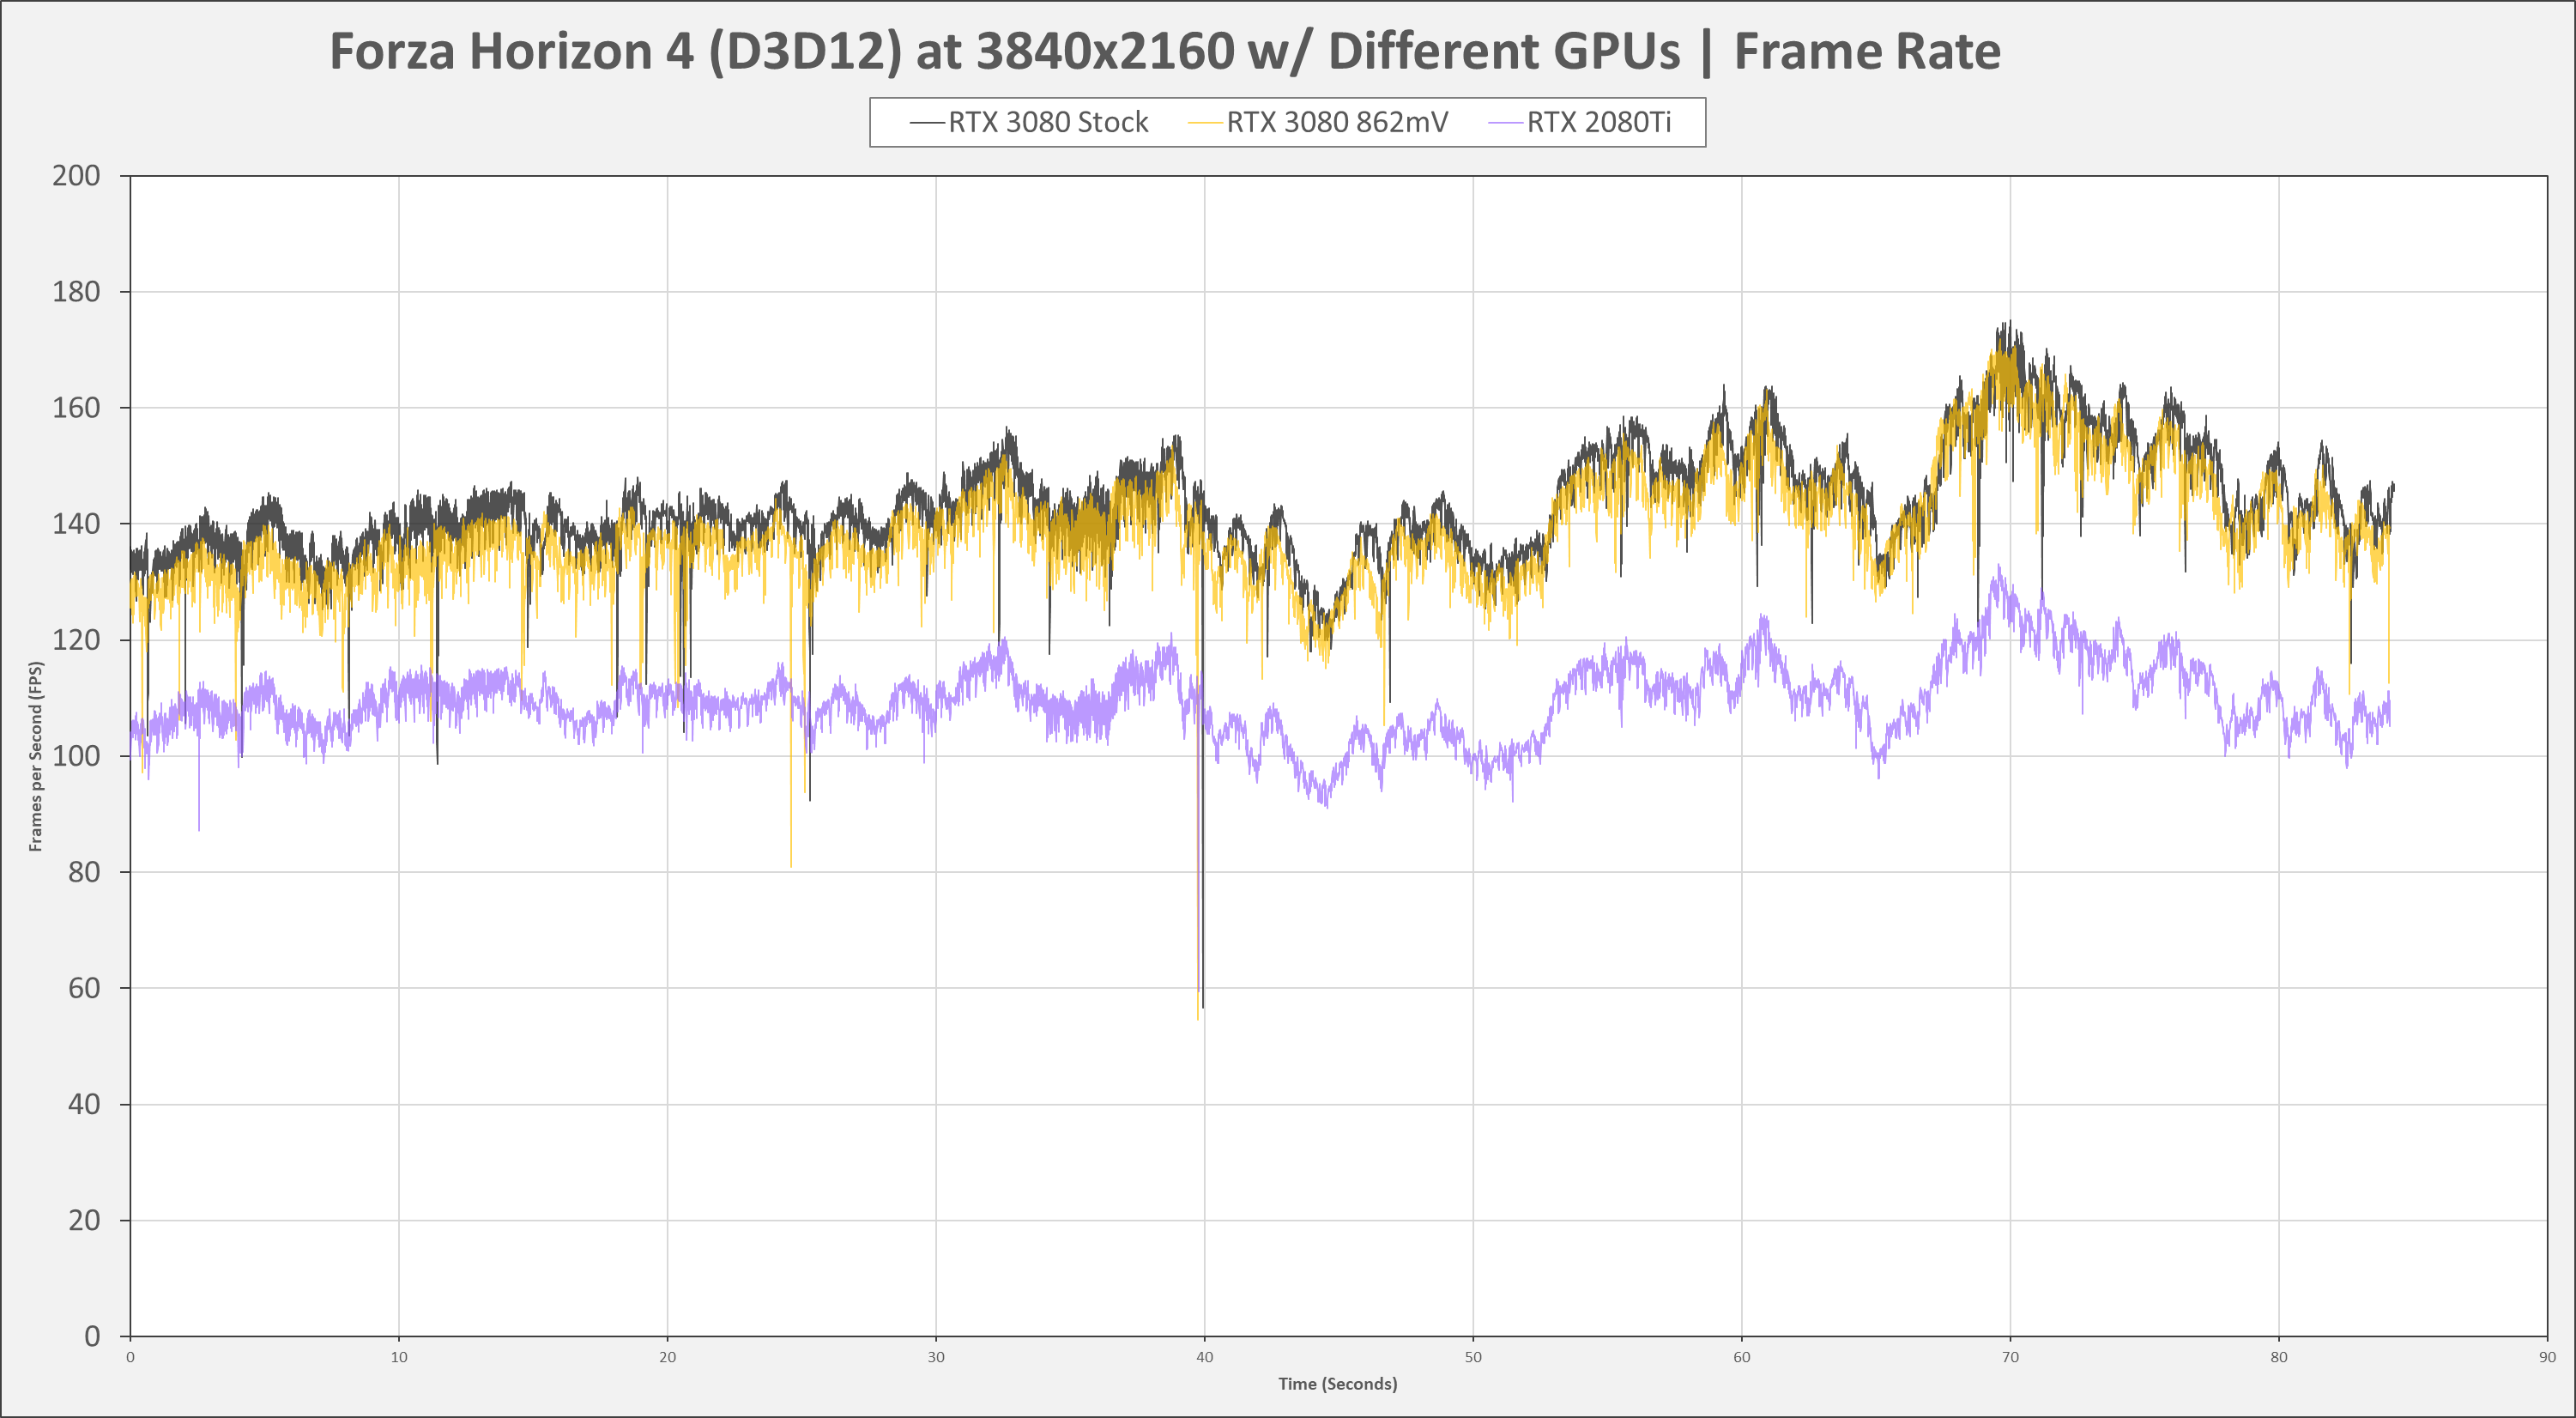2576x1418 pixels.
Task: Click the 100 label on vertical axis
Action: (x=76, y=756)
